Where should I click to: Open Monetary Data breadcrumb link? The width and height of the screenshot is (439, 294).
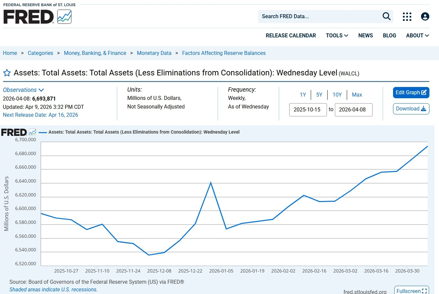pos(154,53)
